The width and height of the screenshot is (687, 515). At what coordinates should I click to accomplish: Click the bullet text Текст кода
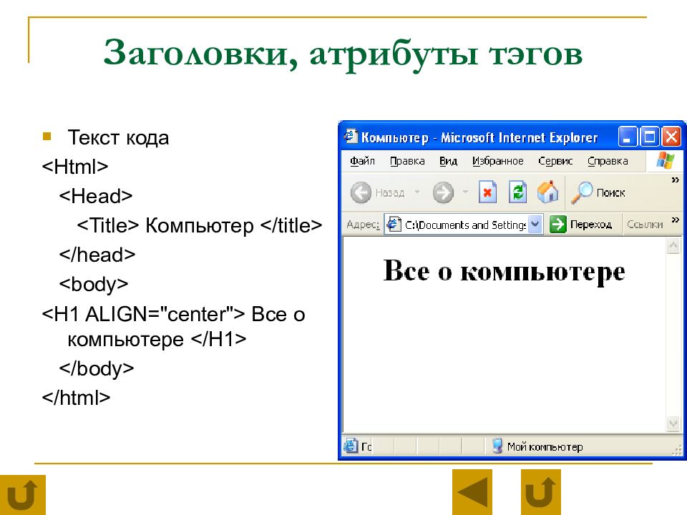pos(118,138)
